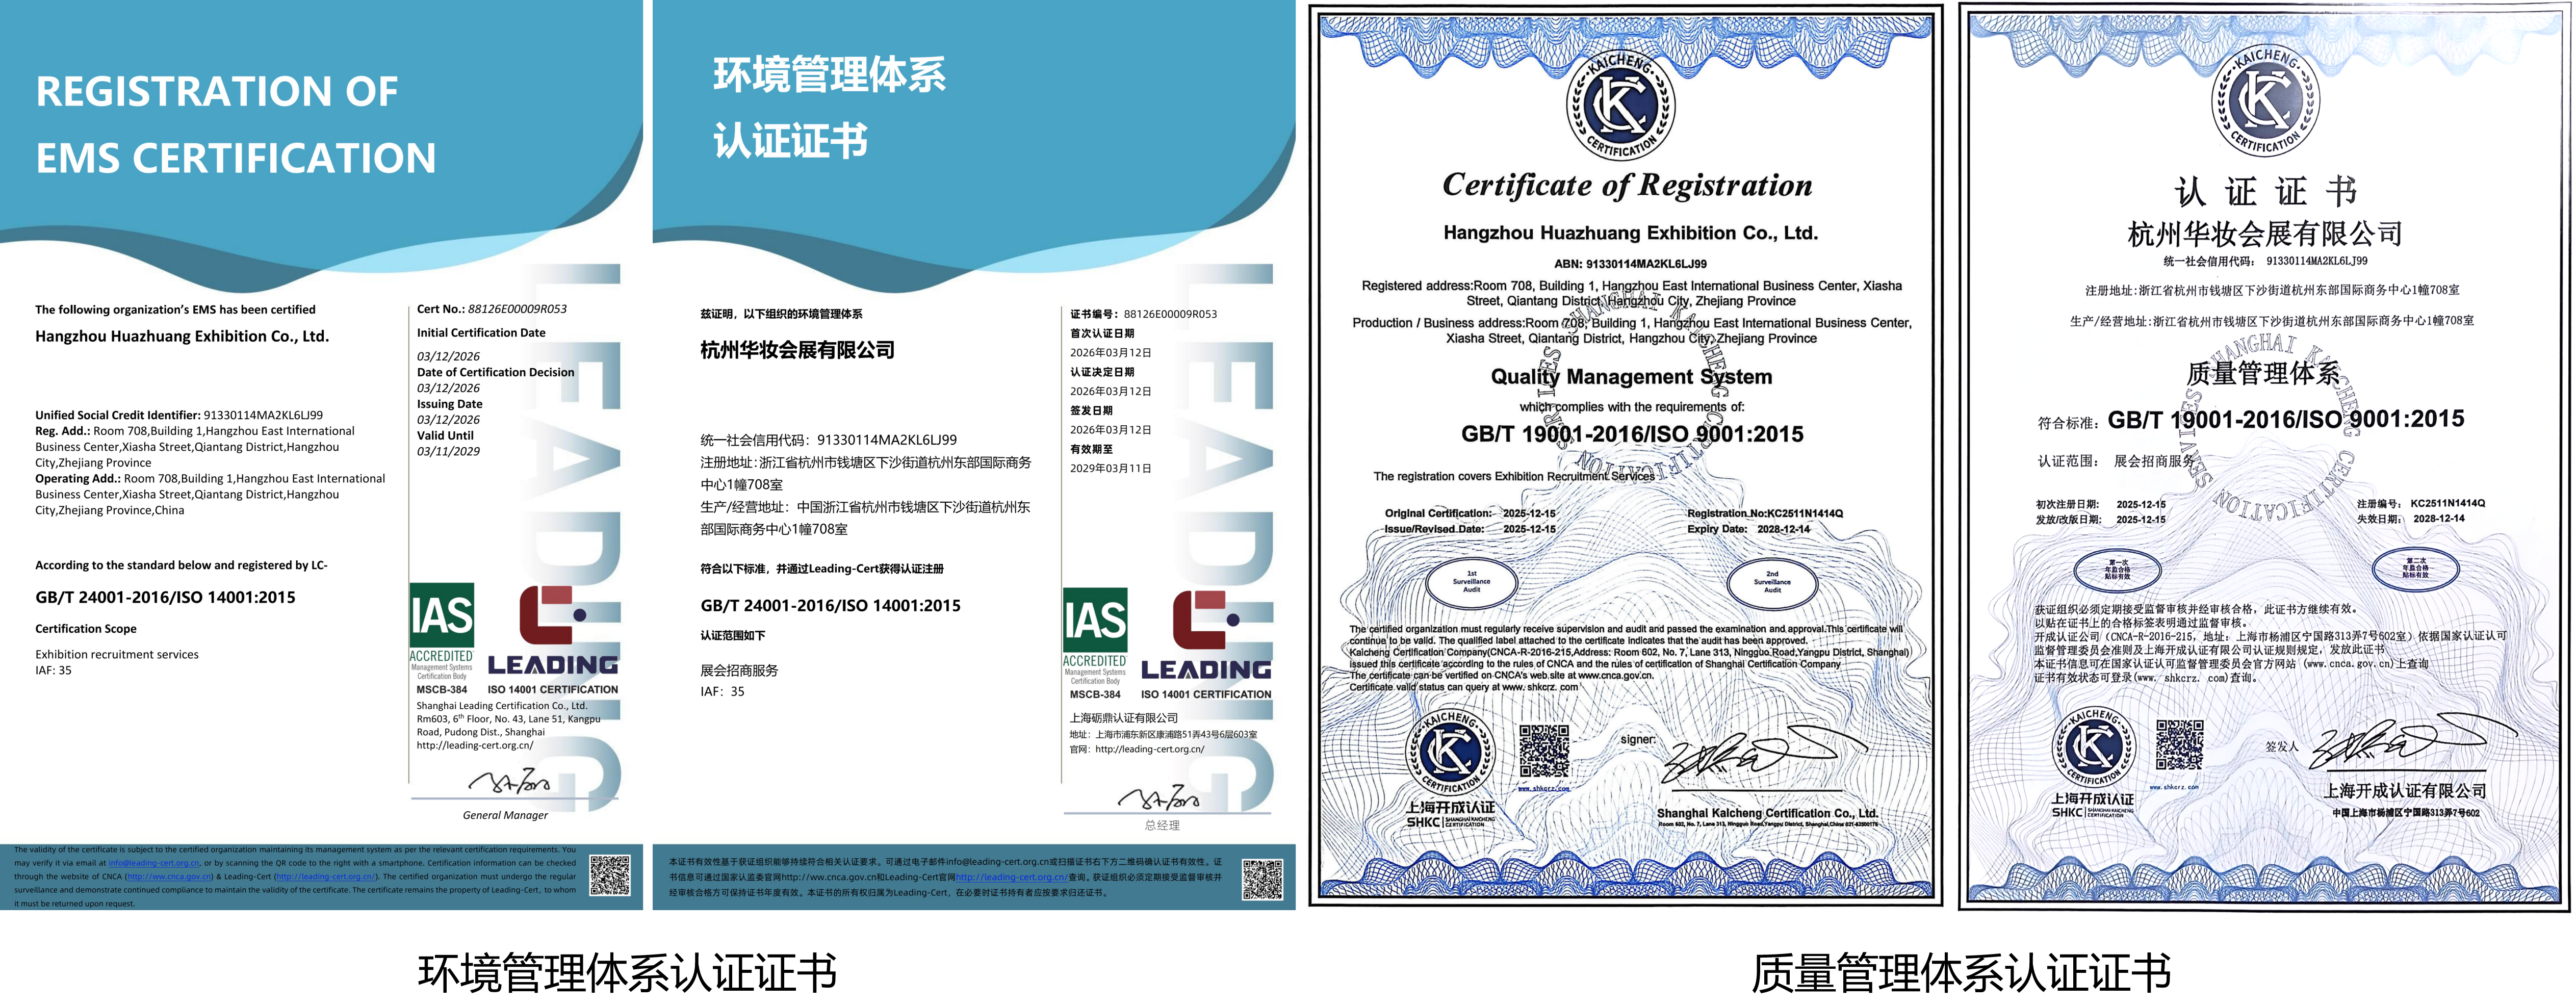The width and height of the screenshot is (2576, 1006).
Task: Click the '证书编号: 88126E00009R053' line
Action: tap(1143, 314)
